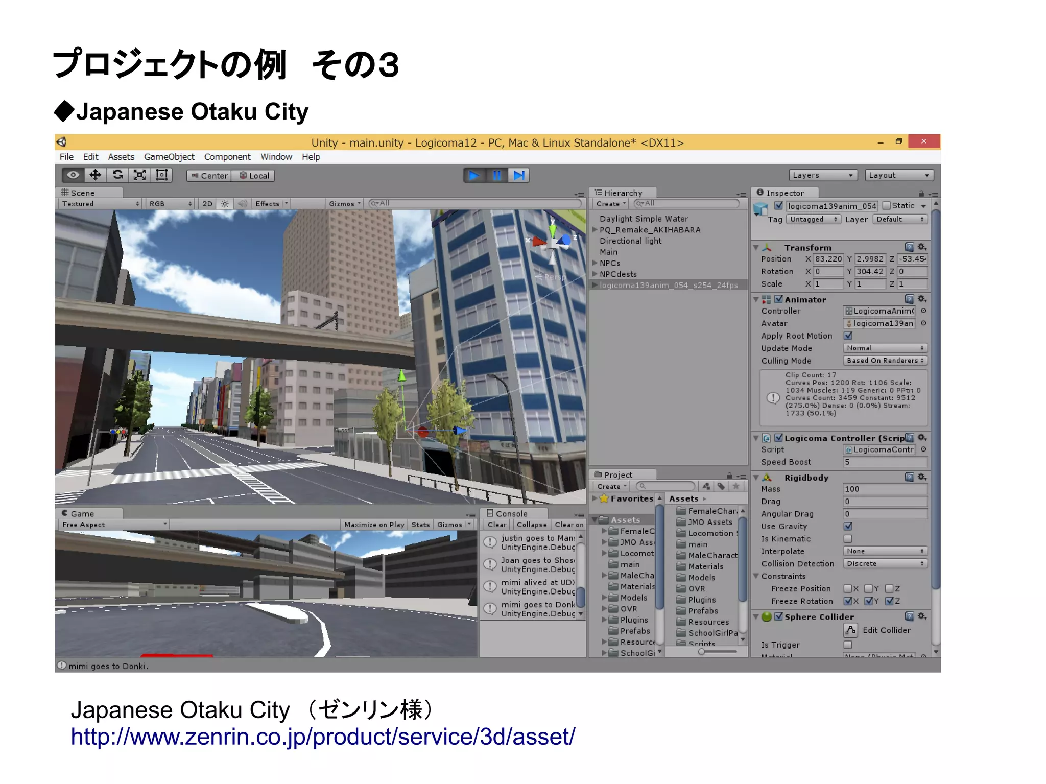Adjust Project icon size slider
Screen dimensions: 1046x784
pos(718,652)
